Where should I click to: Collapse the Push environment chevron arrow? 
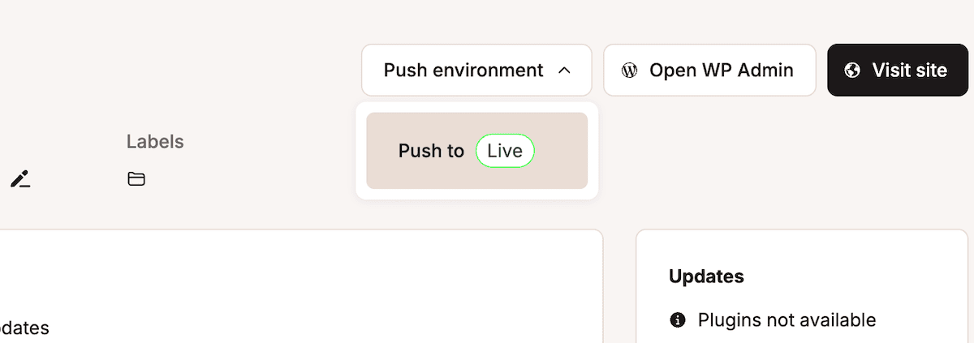(565, 71)
